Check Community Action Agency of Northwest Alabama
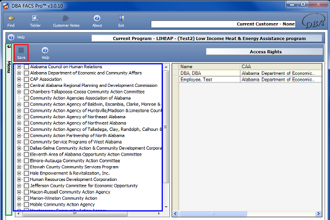This screenshot has height=220, width=330. pos(26,123)
